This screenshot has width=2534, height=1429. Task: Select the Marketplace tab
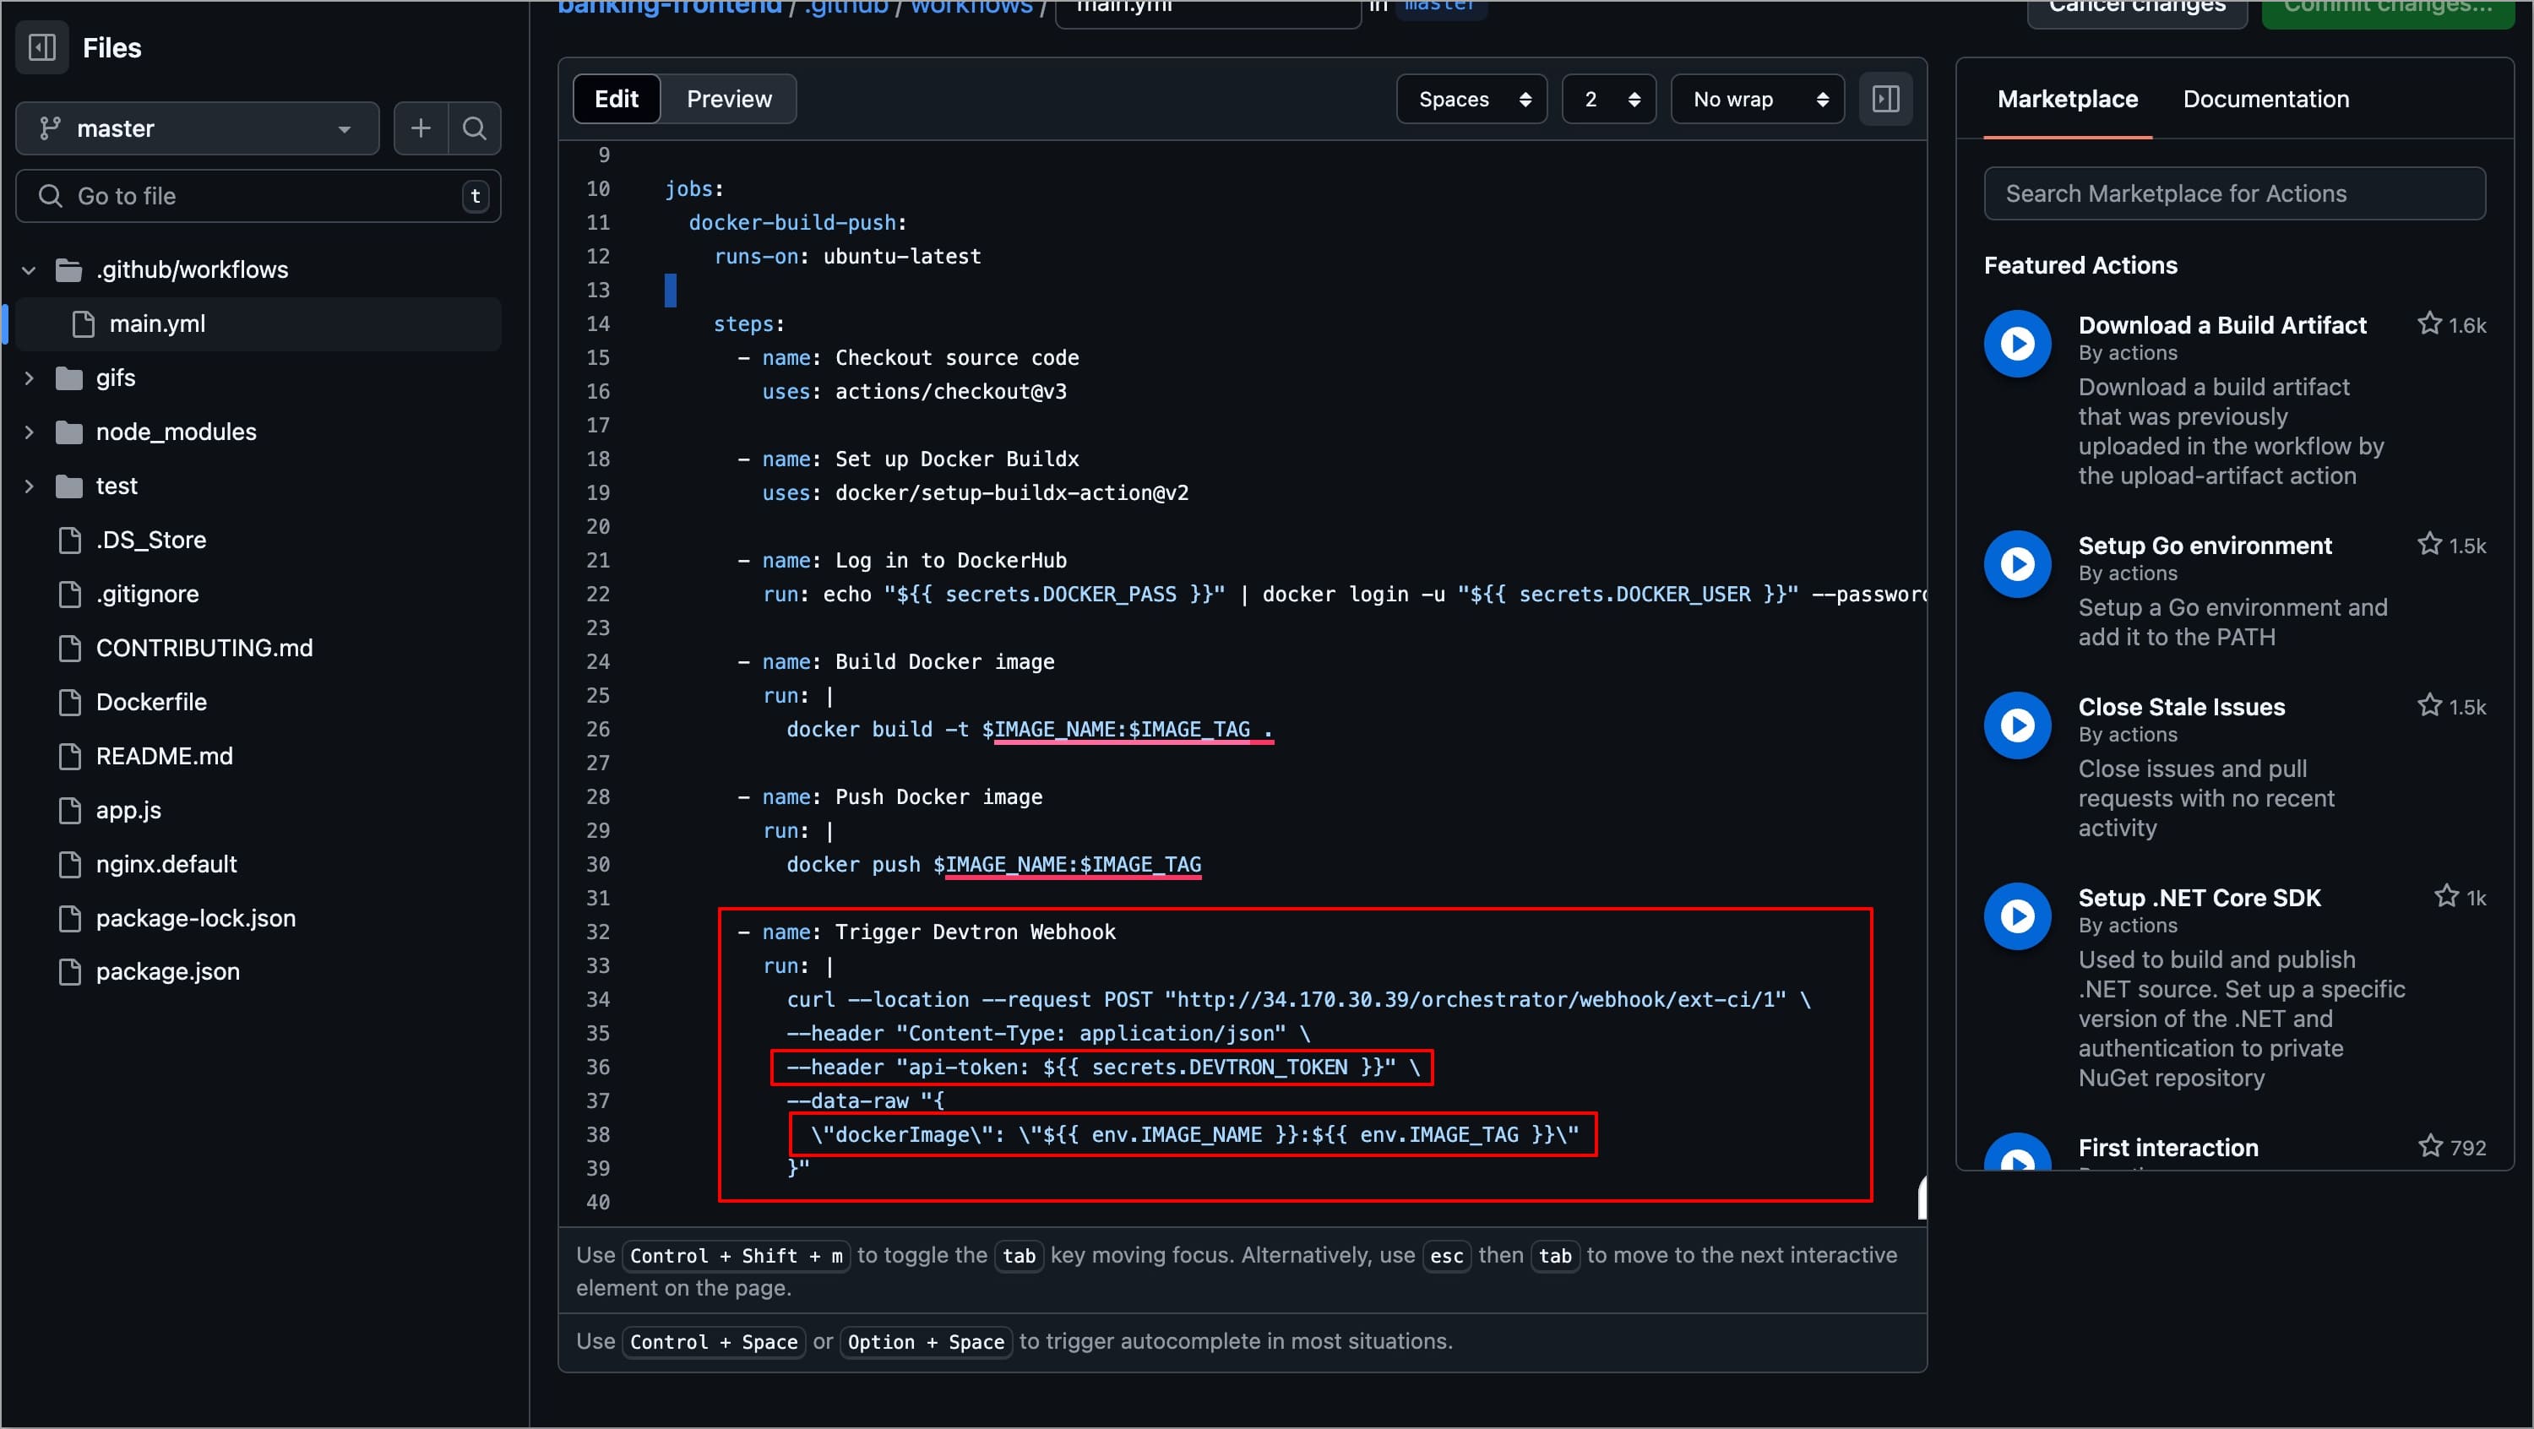(2067, 98)
